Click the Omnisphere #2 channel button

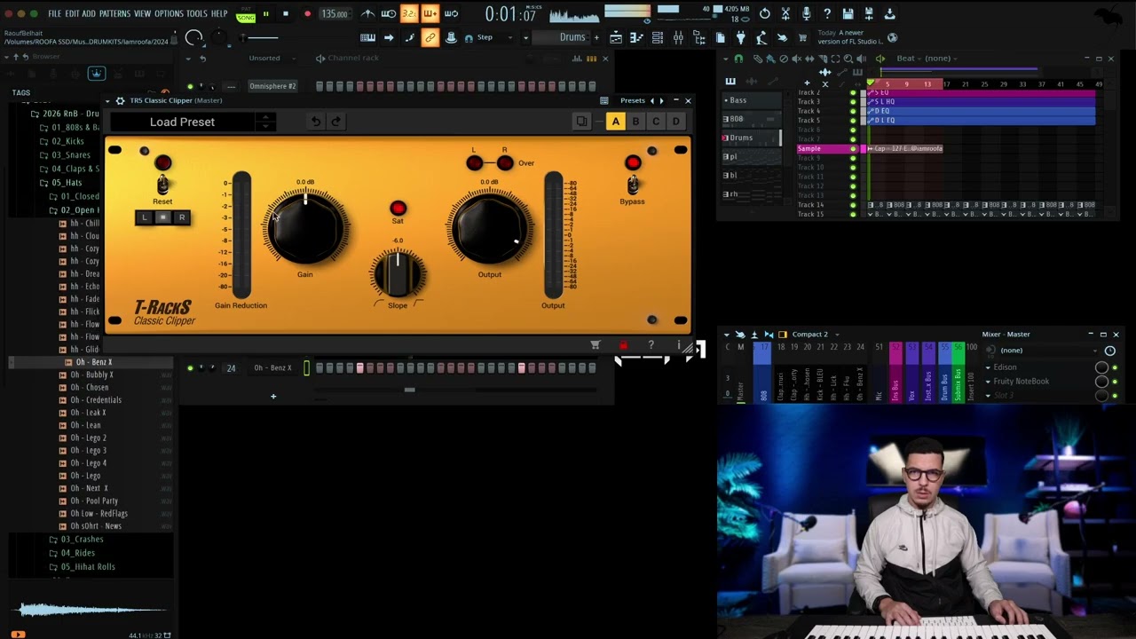272,86
